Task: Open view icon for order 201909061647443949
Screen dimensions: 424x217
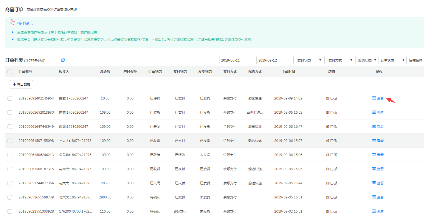Action: coord(374,126)
